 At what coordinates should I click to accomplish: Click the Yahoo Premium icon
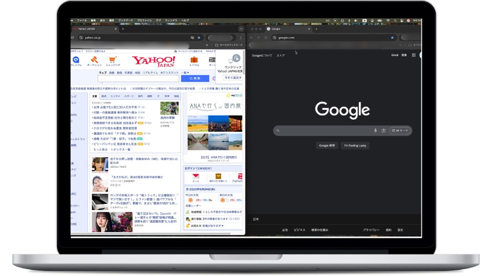[x=76, y=60]
